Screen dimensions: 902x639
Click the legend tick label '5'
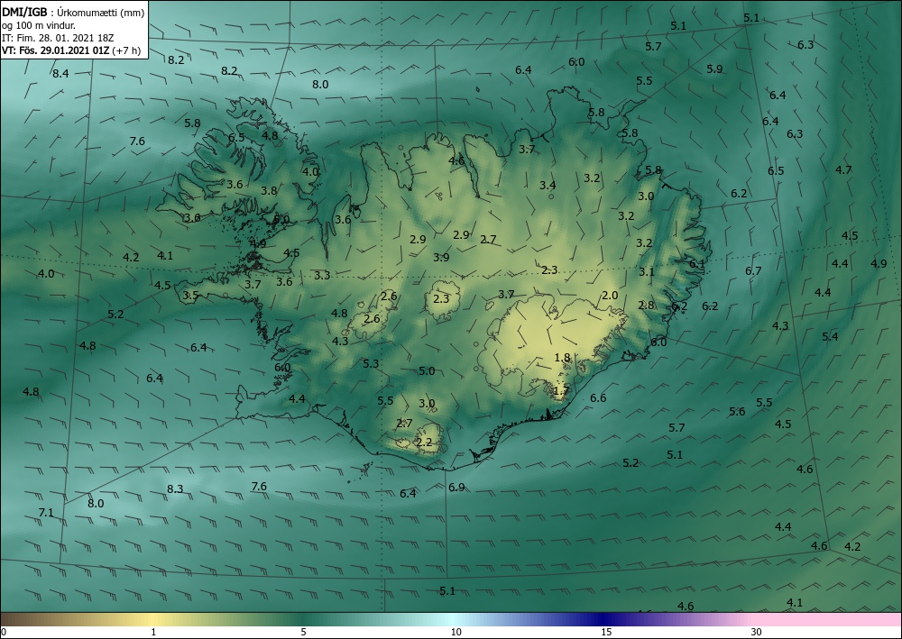(x=303, y=632)
